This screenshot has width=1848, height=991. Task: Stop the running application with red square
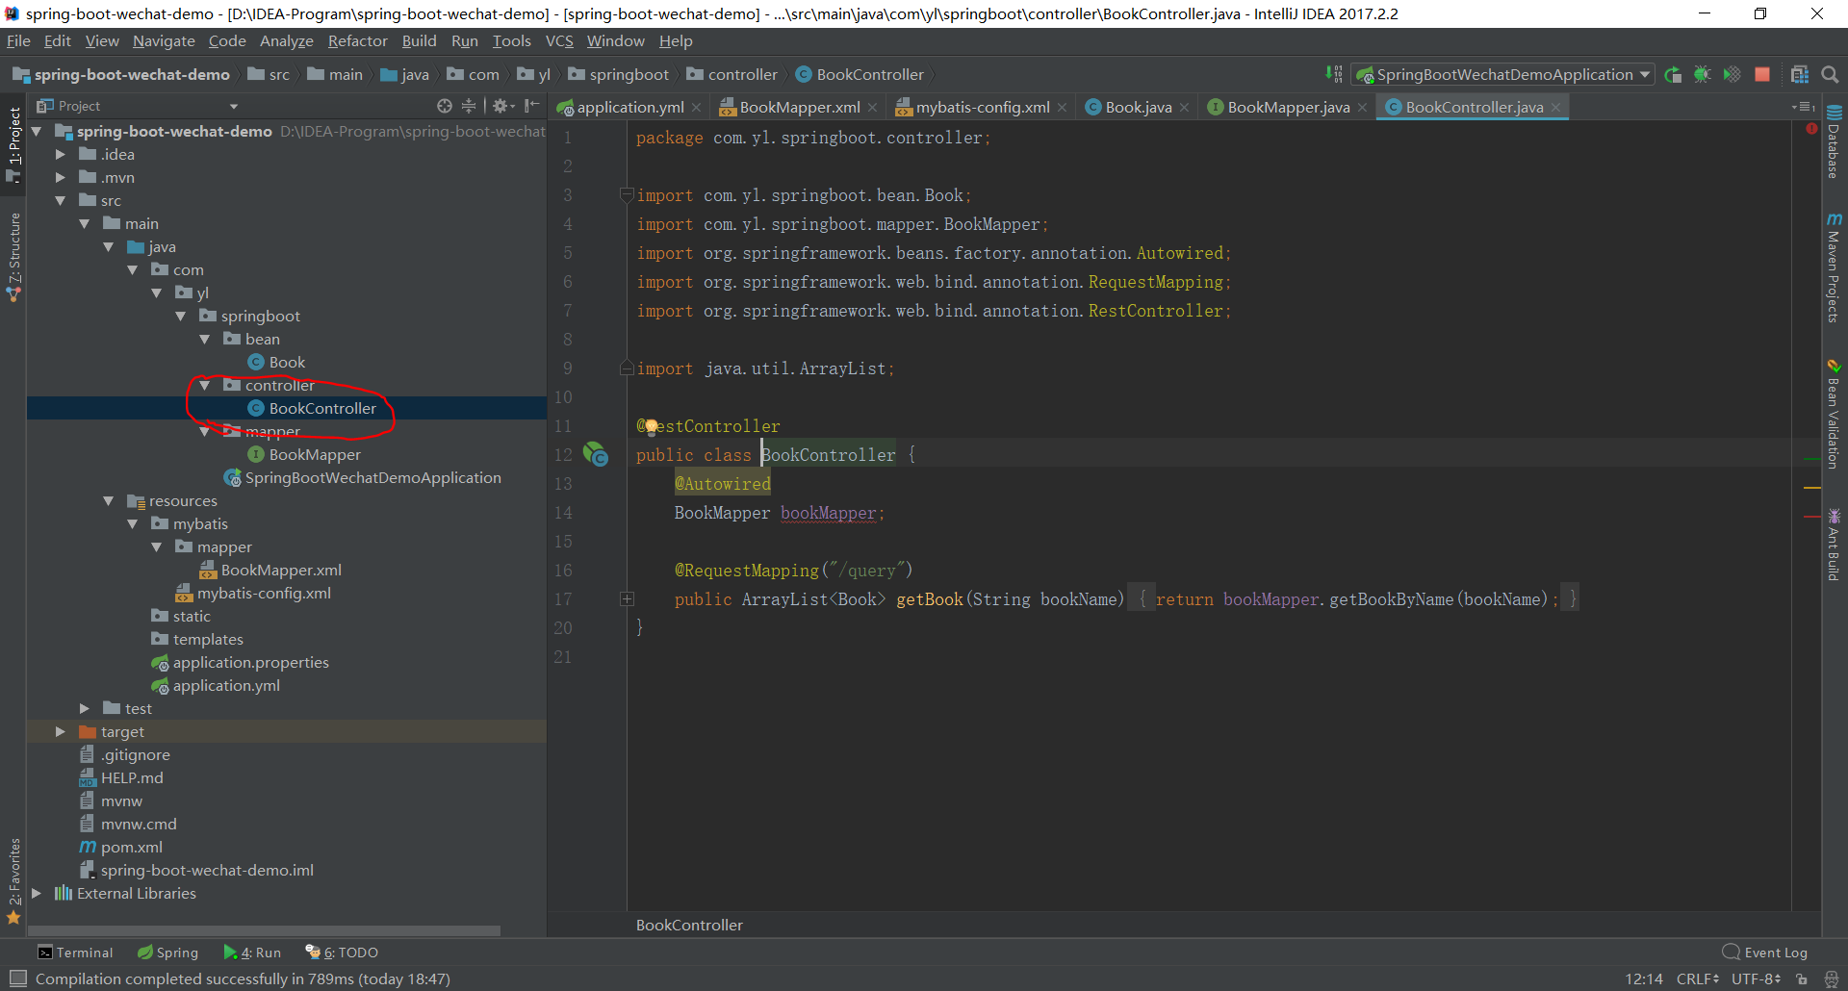[x=1762, y=74]
